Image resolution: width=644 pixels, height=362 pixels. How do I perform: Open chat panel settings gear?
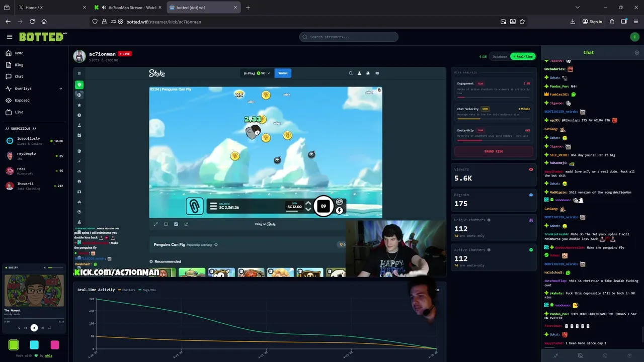click(636, 52)
